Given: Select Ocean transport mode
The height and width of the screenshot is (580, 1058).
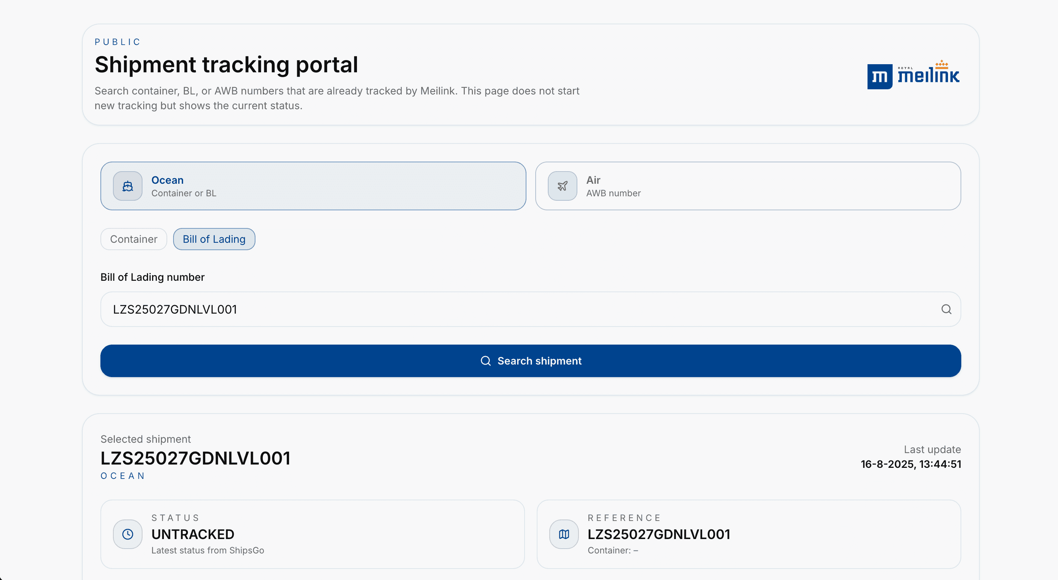Looking at the screenshot, I should coord(313,186).
